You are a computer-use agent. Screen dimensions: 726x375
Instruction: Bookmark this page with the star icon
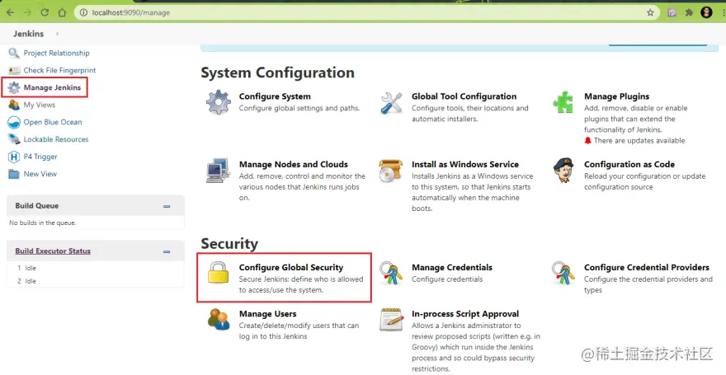(x=650, y=12)
